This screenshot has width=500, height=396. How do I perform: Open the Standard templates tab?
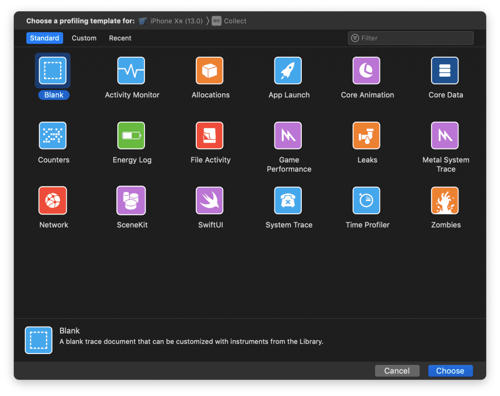[44, 38]
